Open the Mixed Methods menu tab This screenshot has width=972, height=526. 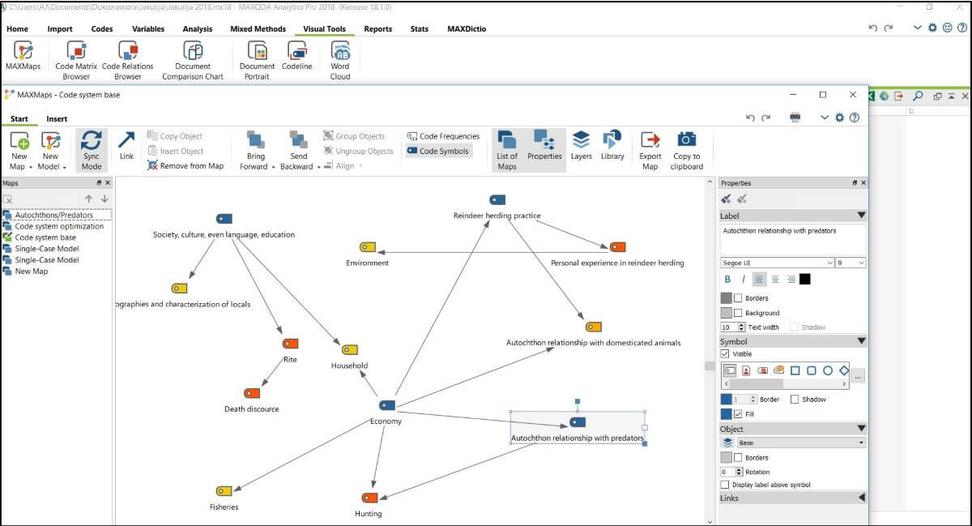click(258, 29)
